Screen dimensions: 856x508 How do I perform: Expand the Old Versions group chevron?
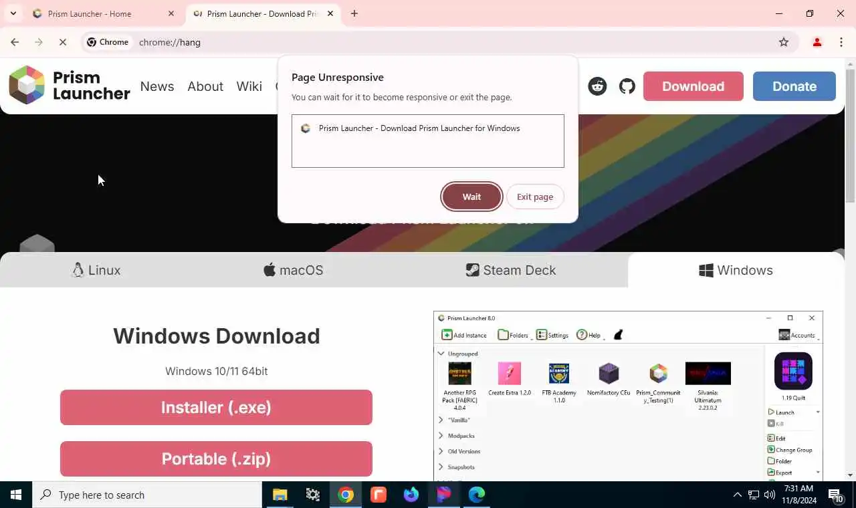441,451
